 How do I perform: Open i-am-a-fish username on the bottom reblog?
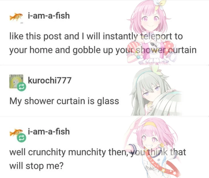(x=49, y=131)
